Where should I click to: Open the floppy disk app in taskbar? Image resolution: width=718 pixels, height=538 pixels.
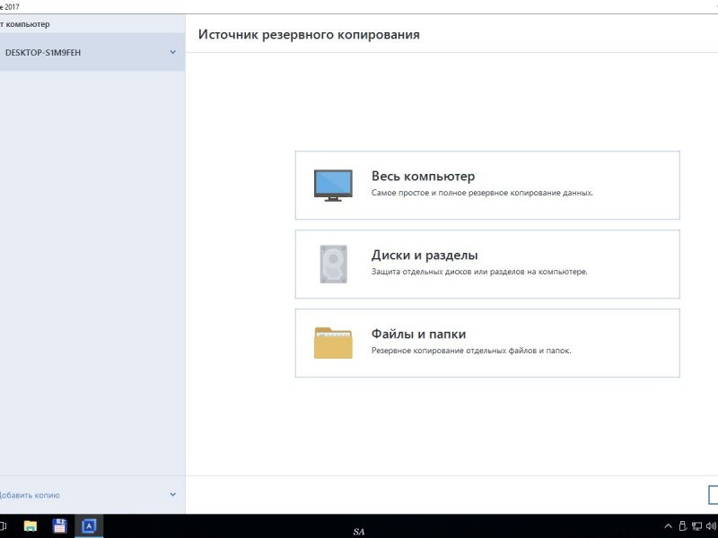pos(59,526)
